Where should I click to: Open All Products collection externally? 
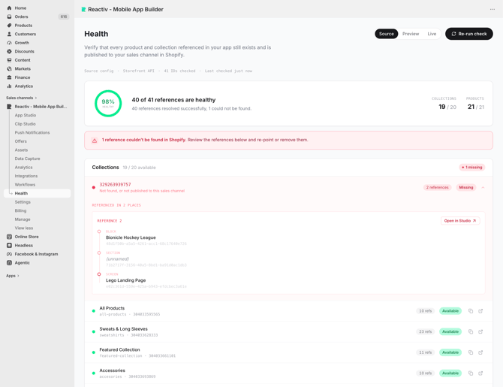coord(480,311)
